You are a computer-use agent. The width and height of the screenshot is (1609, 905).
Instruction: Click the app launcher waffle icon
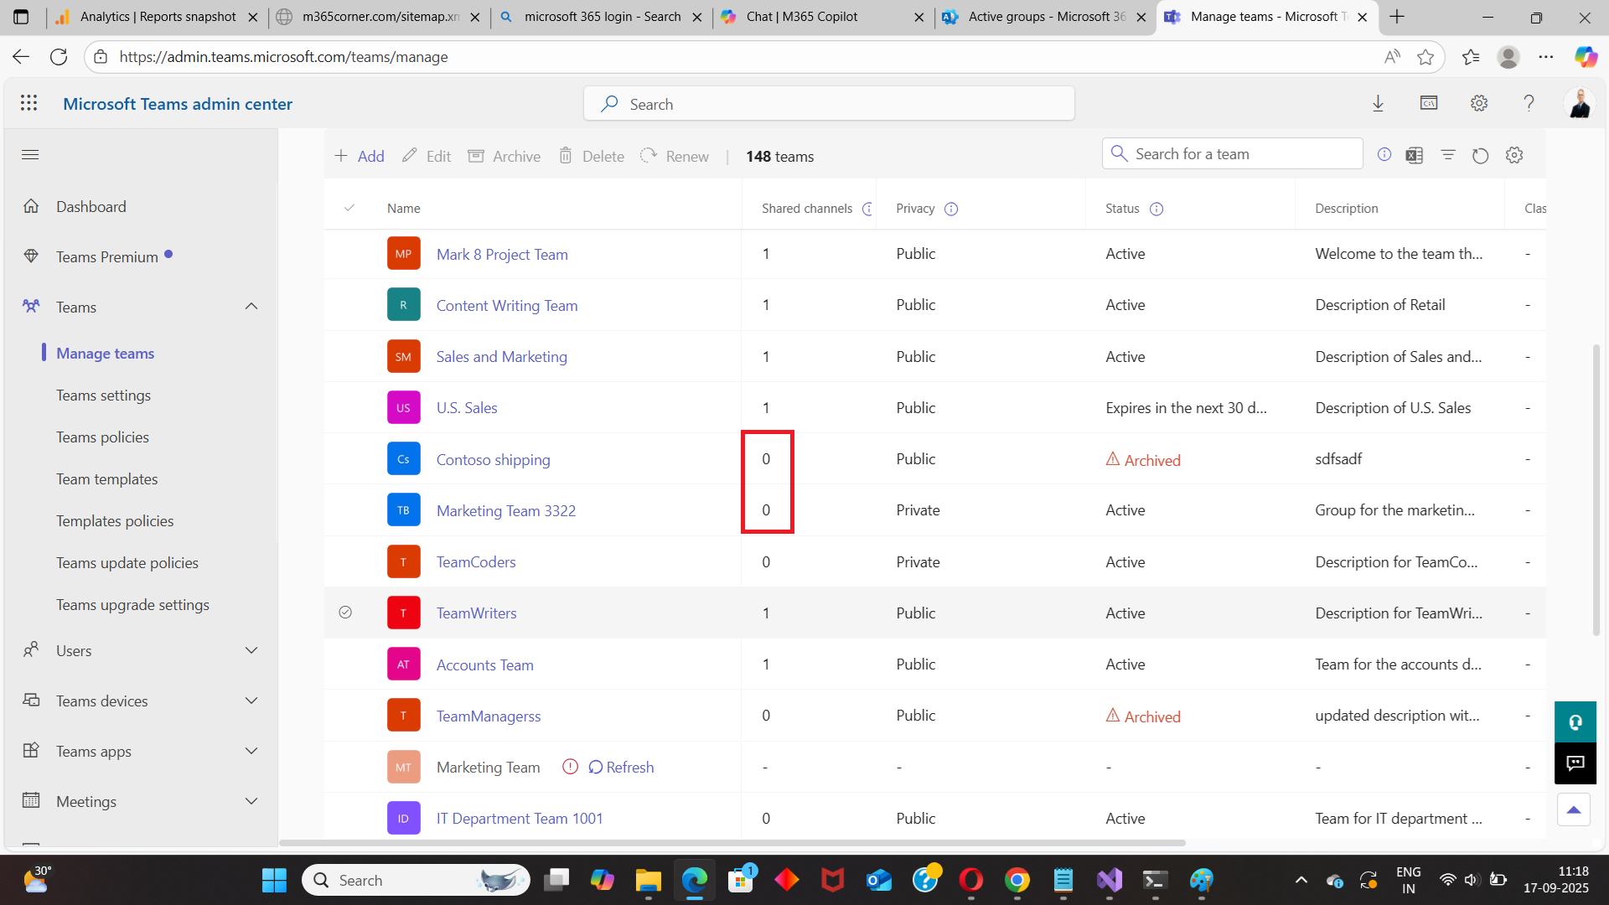click(29, 103)
